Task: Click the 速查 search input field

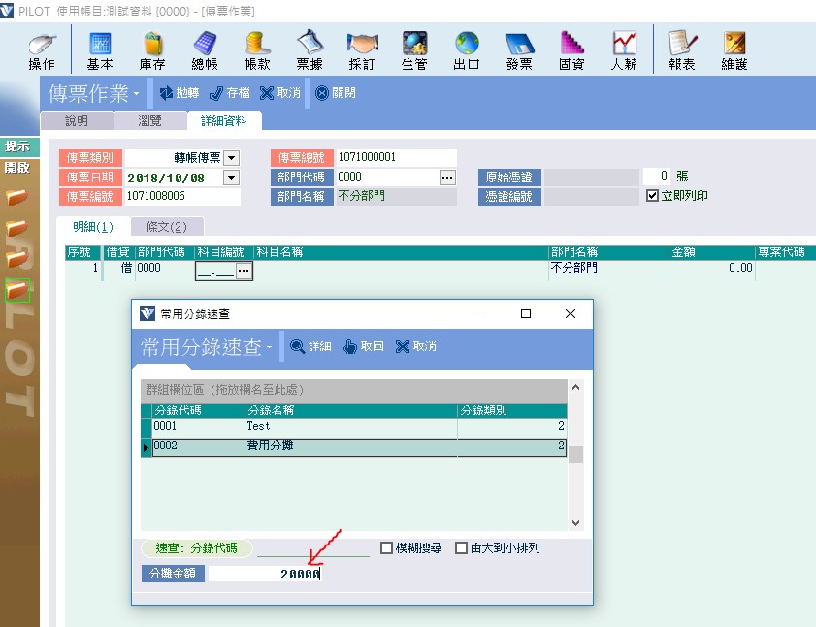Action: point(312,547)
